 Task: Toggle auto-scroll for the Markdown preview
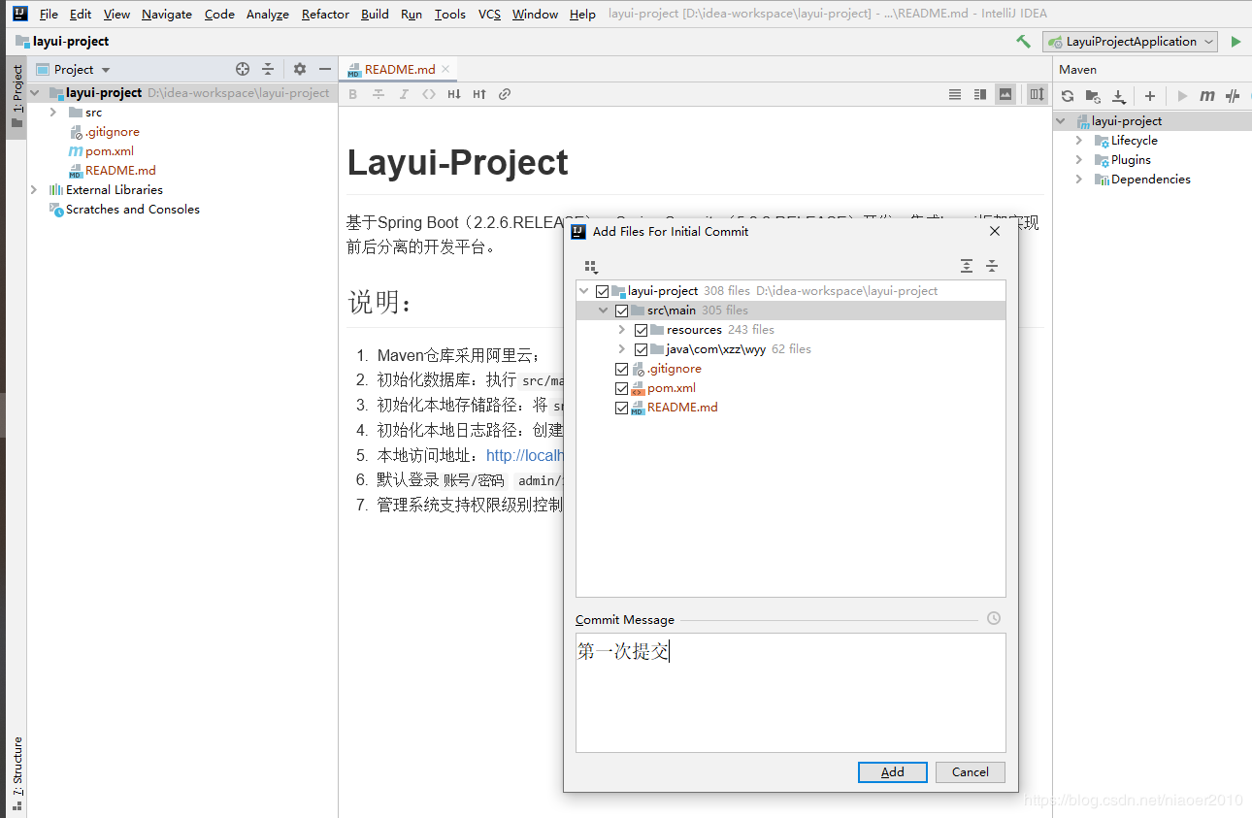point(1038,94)
